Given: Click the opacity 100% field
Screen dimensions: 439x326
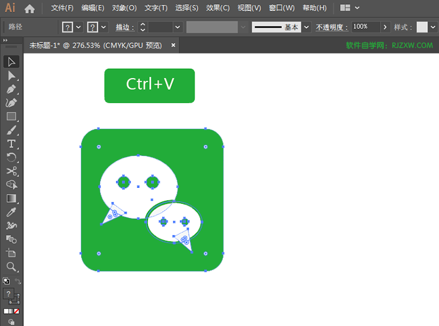Looking at the screenshot, I should pos(365,27).
